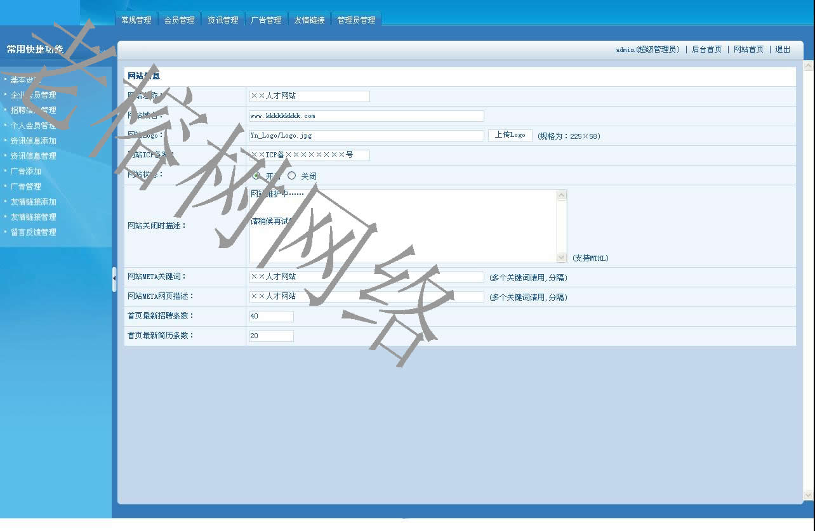Click the 后台首页 link
815x531 pixels.
coord(706,49)
